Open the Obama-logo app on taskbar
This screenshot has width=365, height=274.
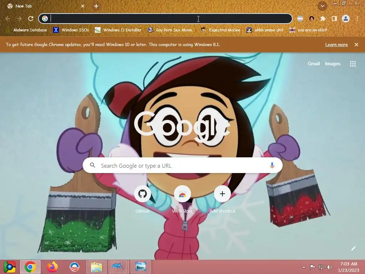(x=74, y=267)
